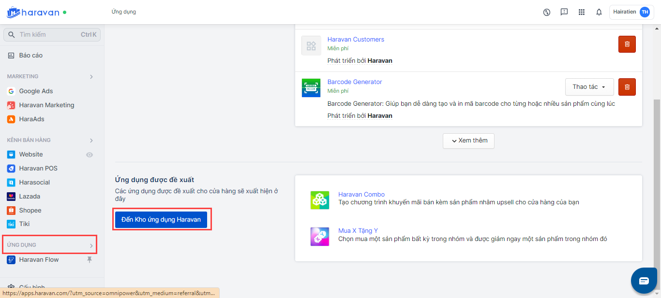
Task: Open the apps grid icon in header
Action: tap(582, 12)
